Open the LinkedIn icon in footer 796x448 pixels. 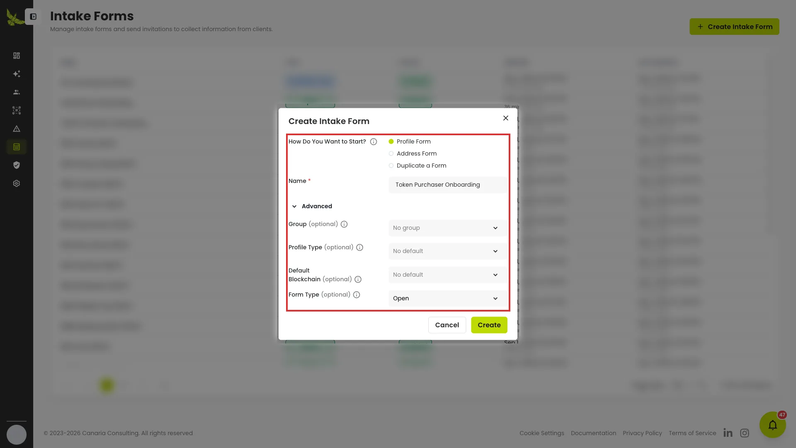pyautogui.click(x=728, y=433)
